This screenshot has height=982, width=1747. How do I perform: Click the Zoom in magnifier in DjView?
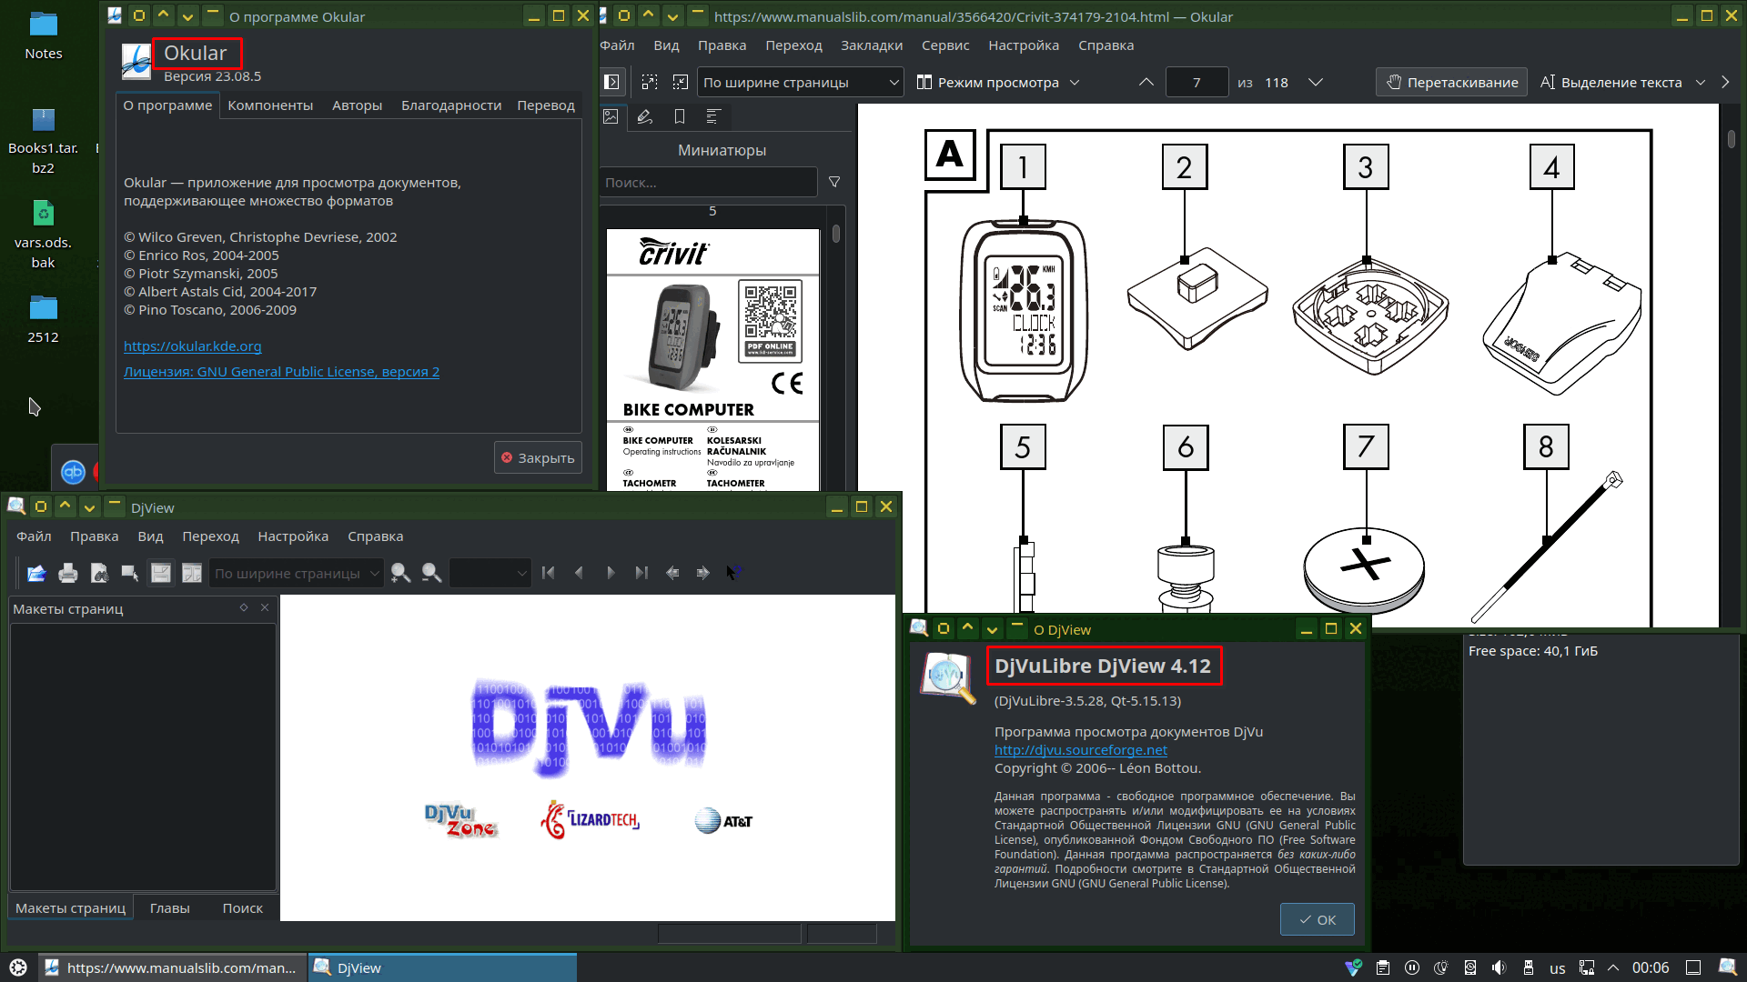click(x=400, y=573)
